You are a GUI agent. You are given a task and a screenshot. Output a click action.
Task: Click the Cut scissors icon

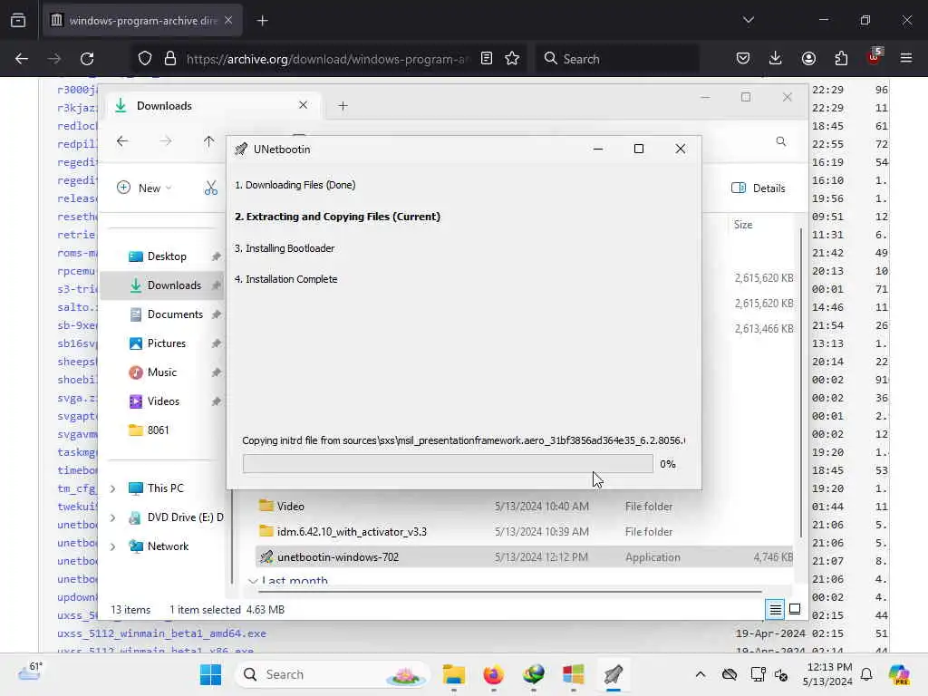click(x=210, y=188)
